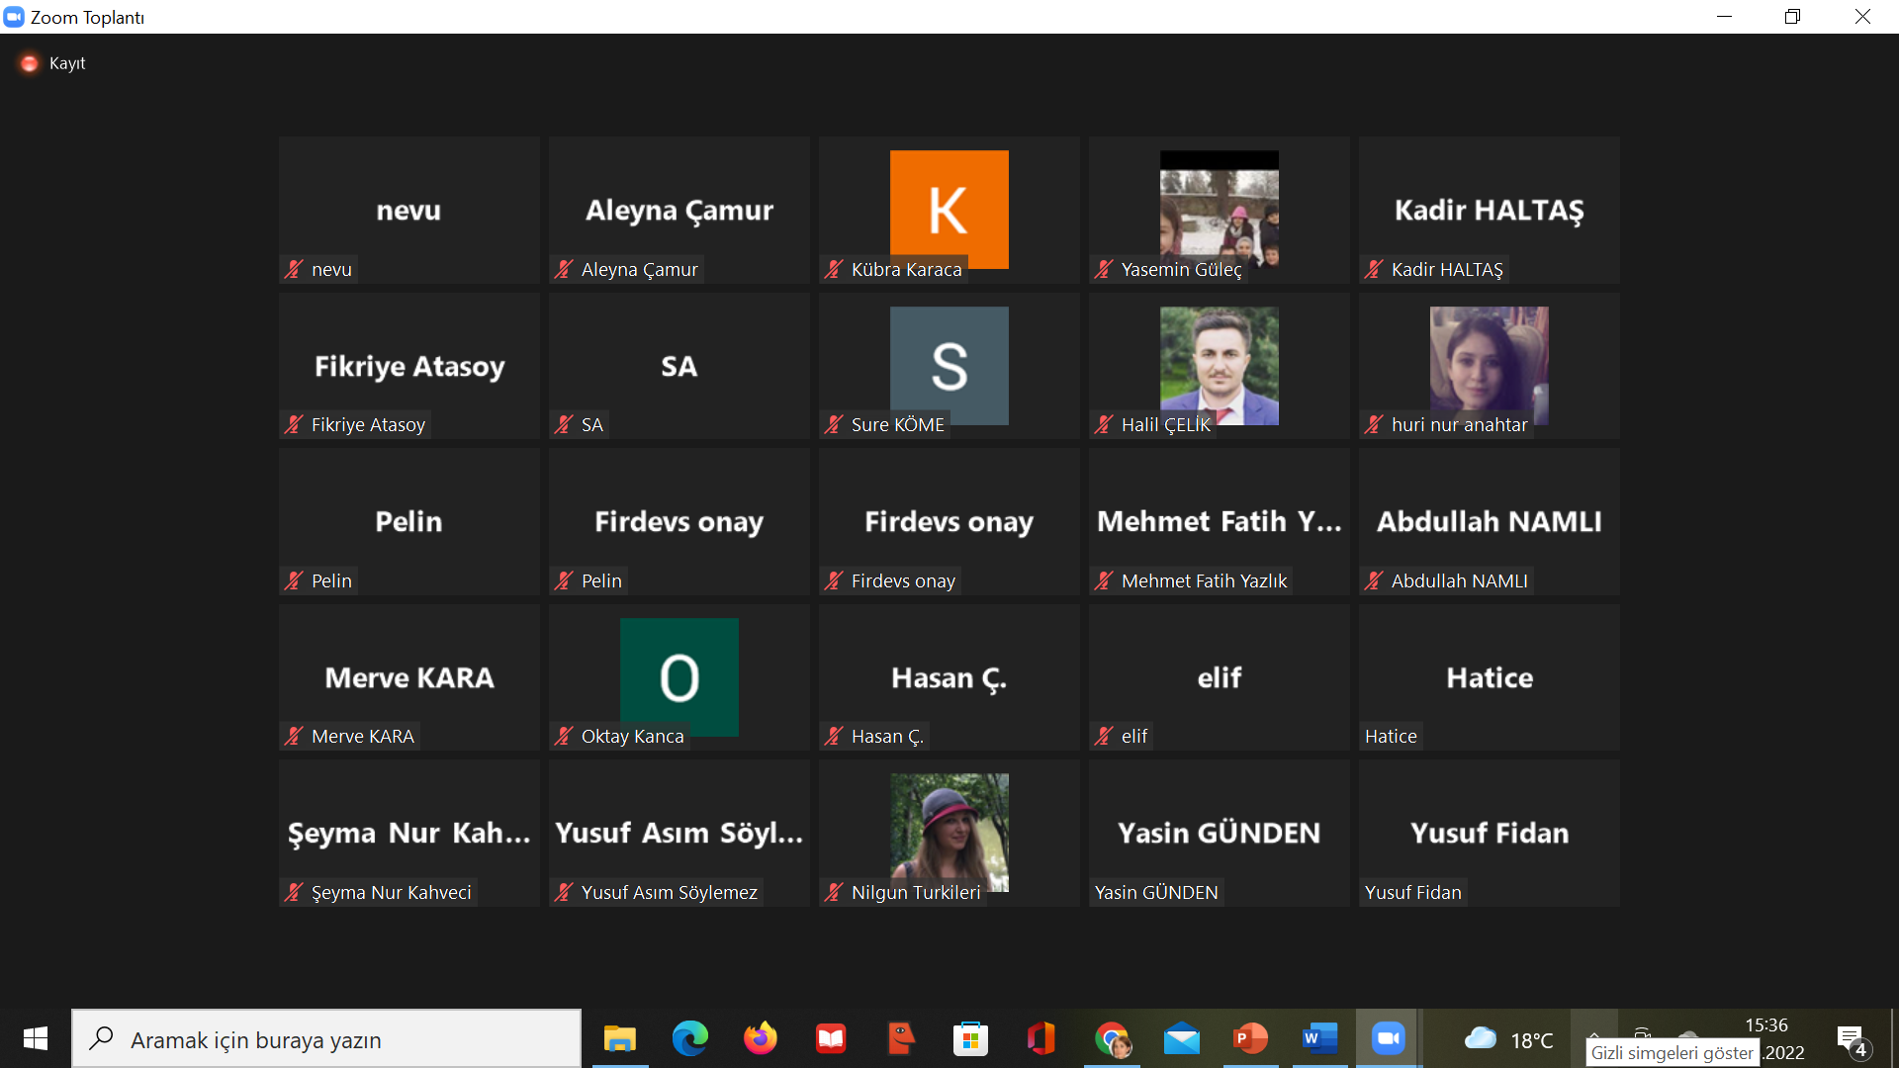Screen dimensions: 1899x1068
Task: Open File Explorer from the taskbar
Action: pyautogui.click(x=620, y=1038)
